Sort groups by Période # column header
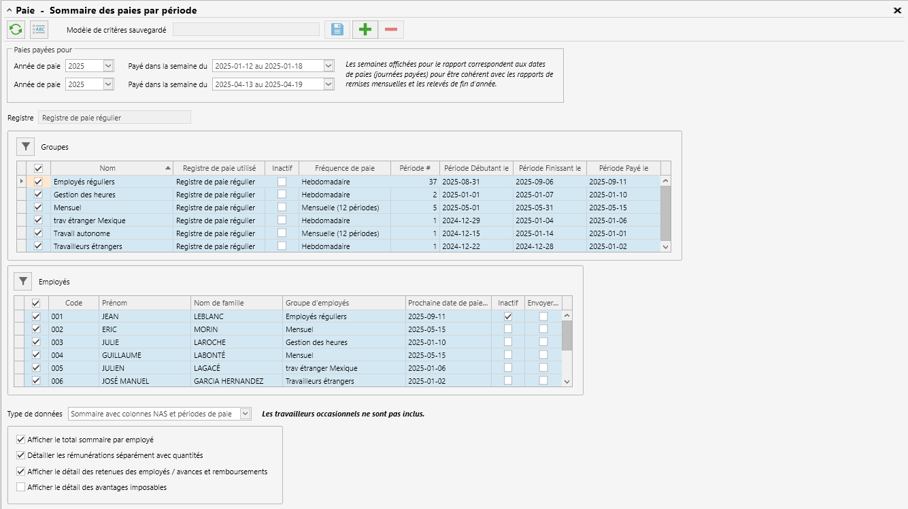The height and width of the screenshot is (509, 908). pos(415,168)
